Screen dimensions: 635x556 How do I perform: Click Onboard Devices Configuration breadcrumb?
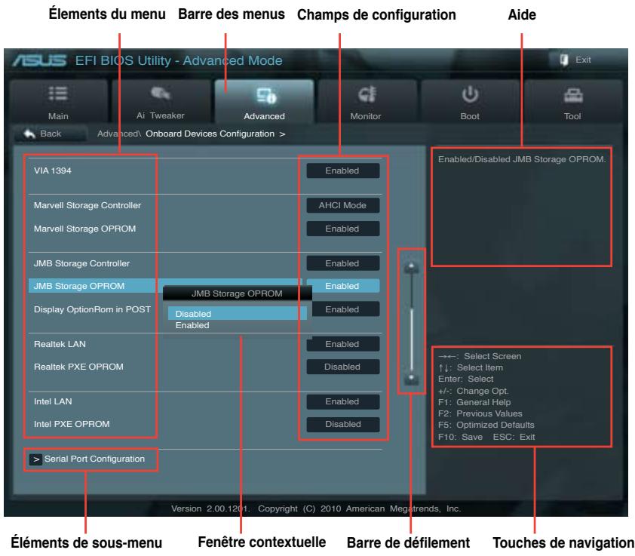pos(210,134)
